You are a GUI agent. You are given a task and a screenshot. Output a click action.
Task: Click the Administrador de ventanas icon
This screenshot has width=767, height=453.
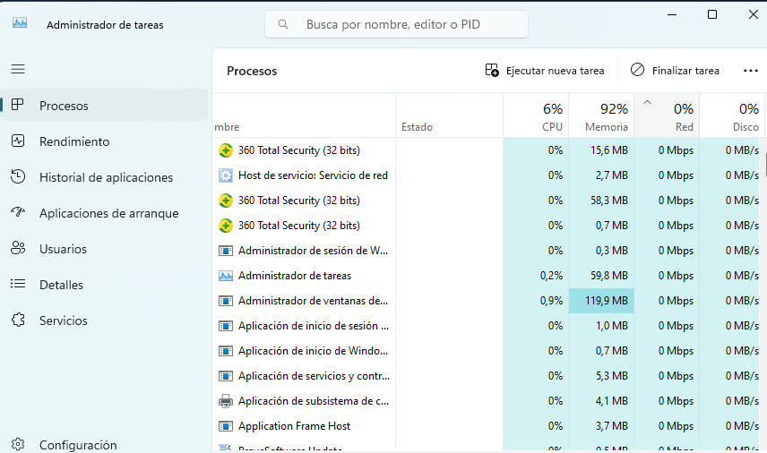pos(226,301)
